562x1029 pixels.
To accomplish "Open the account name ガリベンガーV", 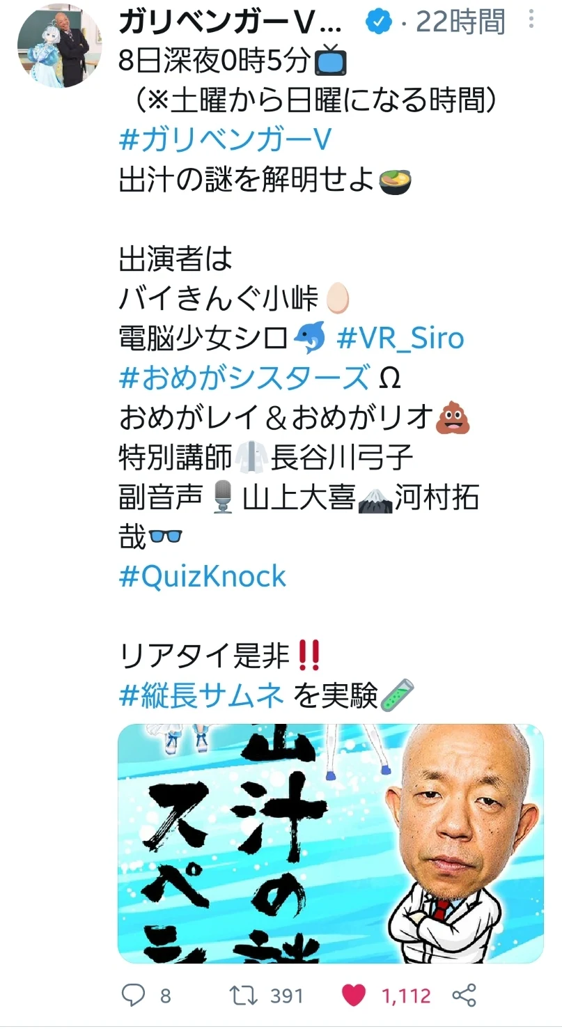I will 231,23.
